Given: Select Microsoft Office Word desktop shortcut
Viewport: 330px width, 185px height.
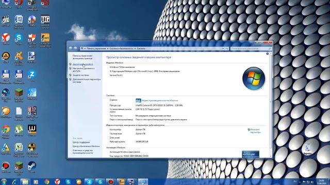Looking at the screenshot, I should coord(19,22).
